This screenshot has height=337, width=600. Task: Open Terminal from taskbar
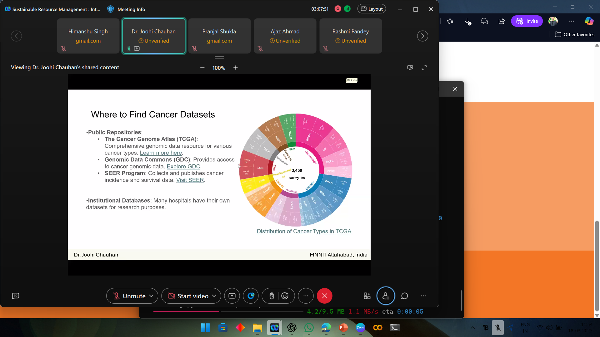(x=395, y=328)
